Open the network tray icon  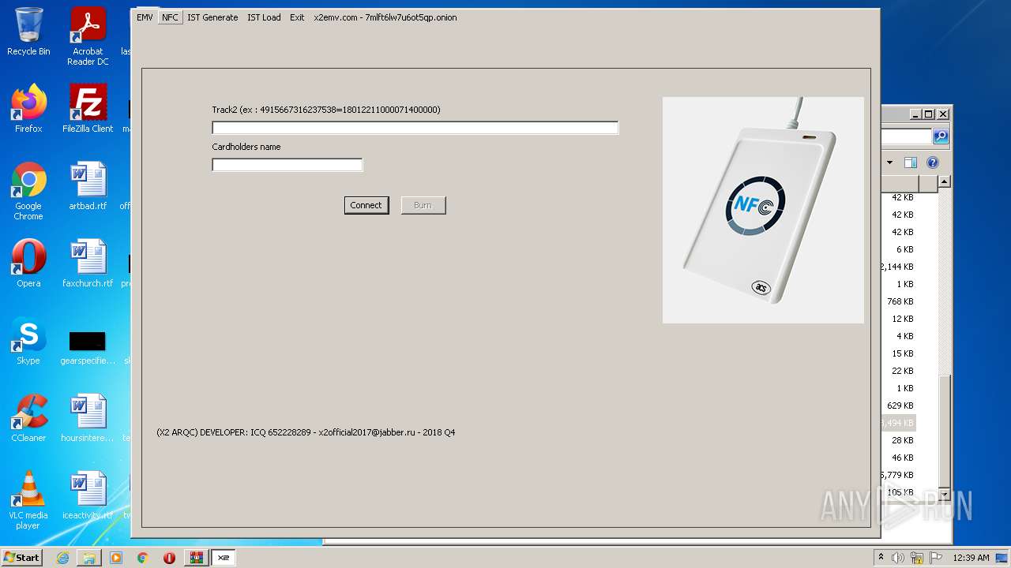click(x=917, y=558)
